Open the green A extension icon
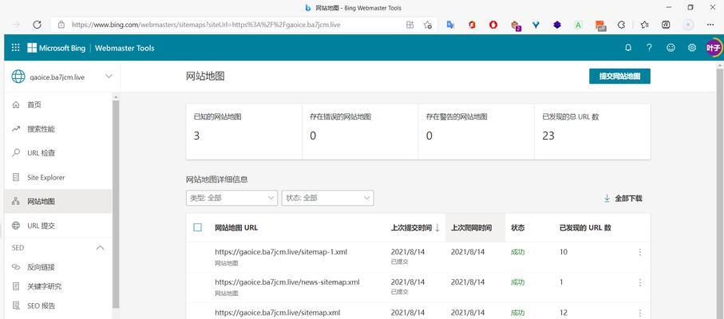Image resolution: width=724 pixels, height=319 pixels. (578, 25)
